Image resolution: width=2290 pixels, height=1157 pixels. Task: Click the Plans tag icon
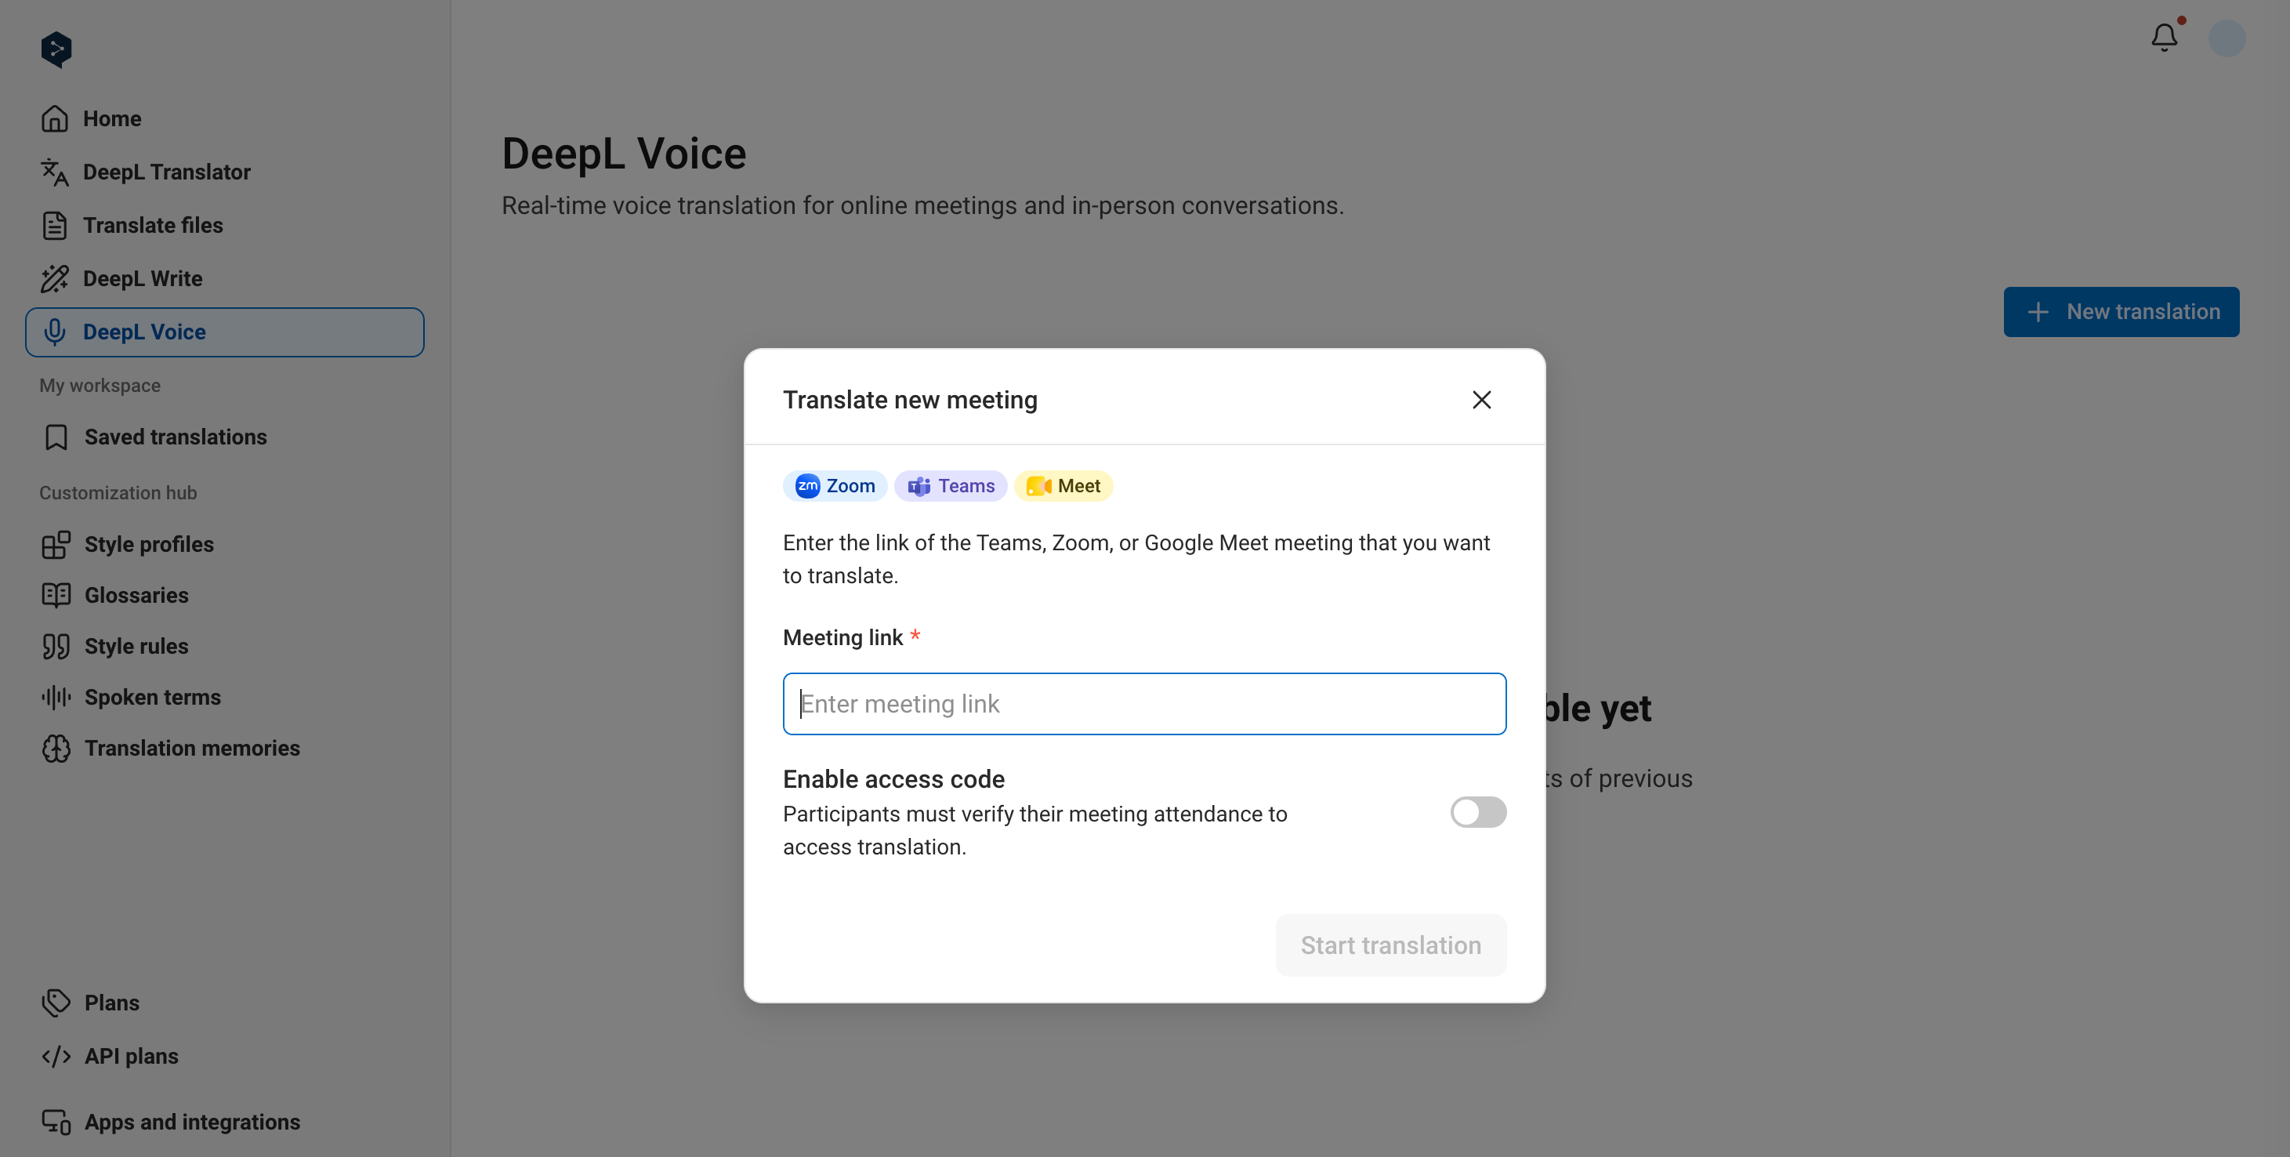[56, 1003]
